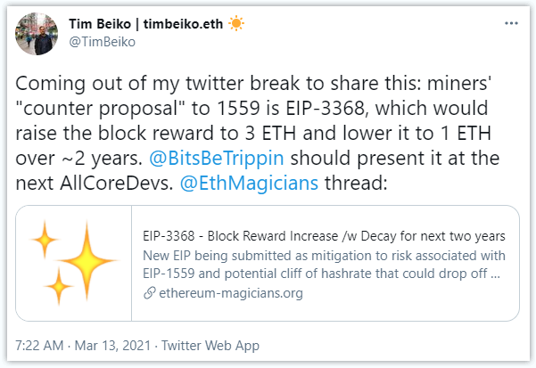
Task: Click the @TimBeiko handle
Action: (x=103, y=42)
